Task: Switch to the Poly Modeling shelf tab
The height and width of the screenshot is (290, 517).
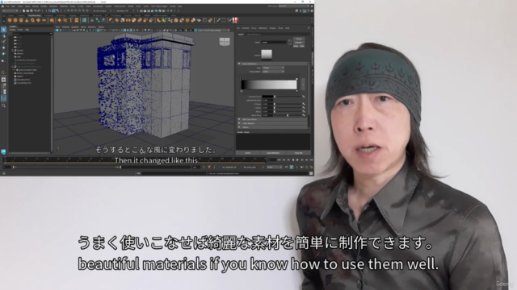Action: (34, 15)
